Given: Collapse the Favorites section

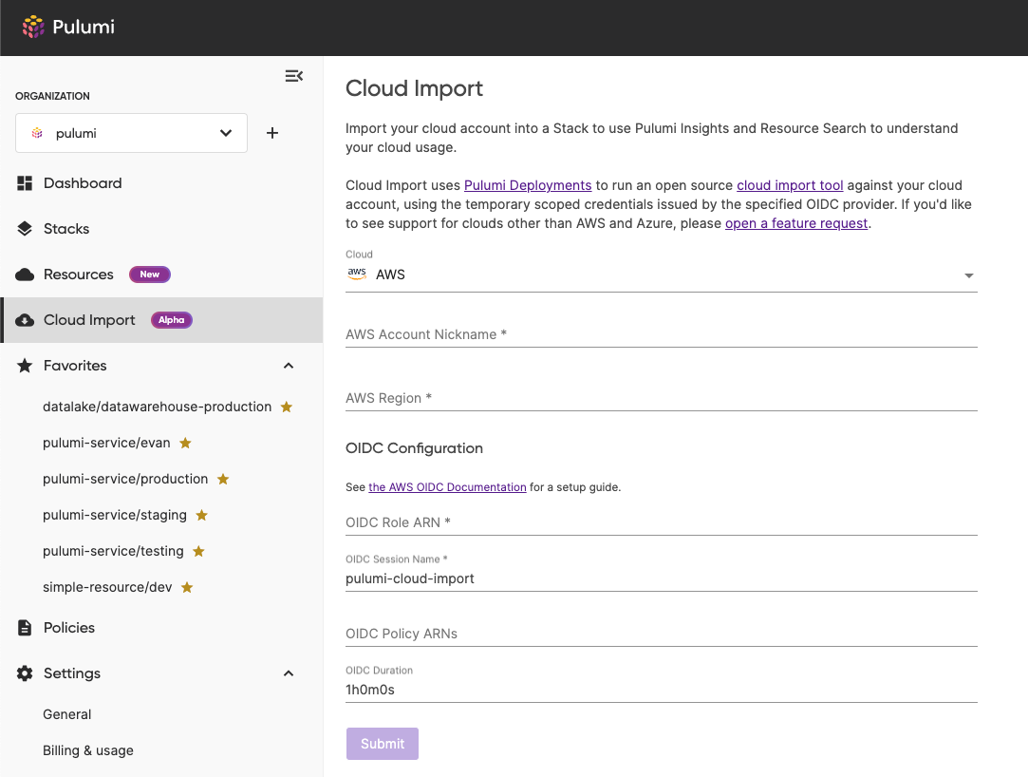Looking at the screenshot, I should click(289, 366).
